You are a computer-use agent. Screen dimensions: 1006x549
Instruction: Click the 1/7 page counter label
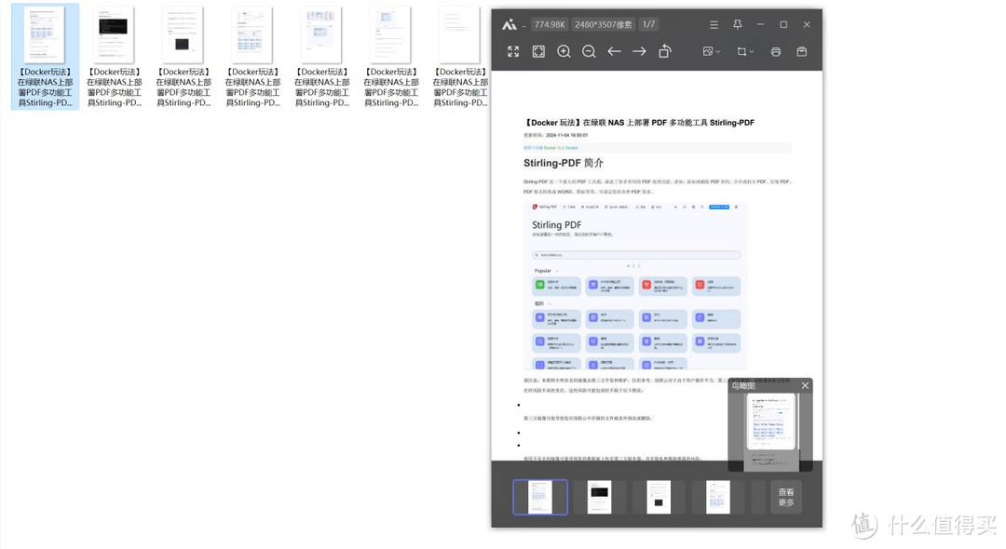(648, 24)
